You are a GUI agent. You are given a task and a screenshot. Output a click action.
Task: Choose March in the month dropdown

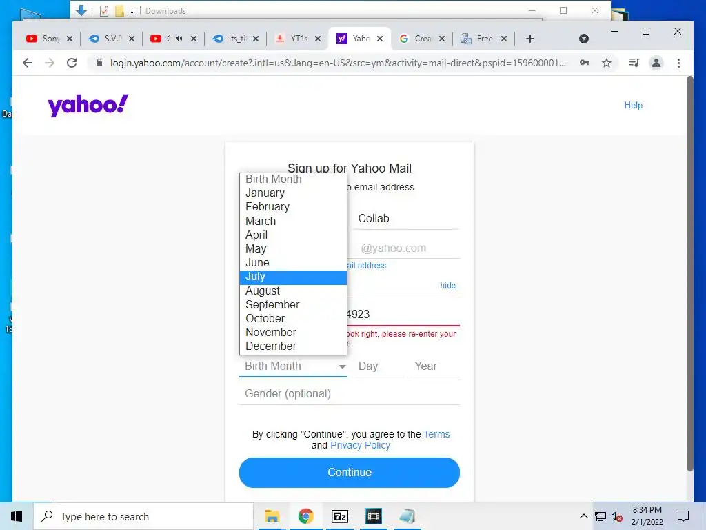tap(293, 222)
